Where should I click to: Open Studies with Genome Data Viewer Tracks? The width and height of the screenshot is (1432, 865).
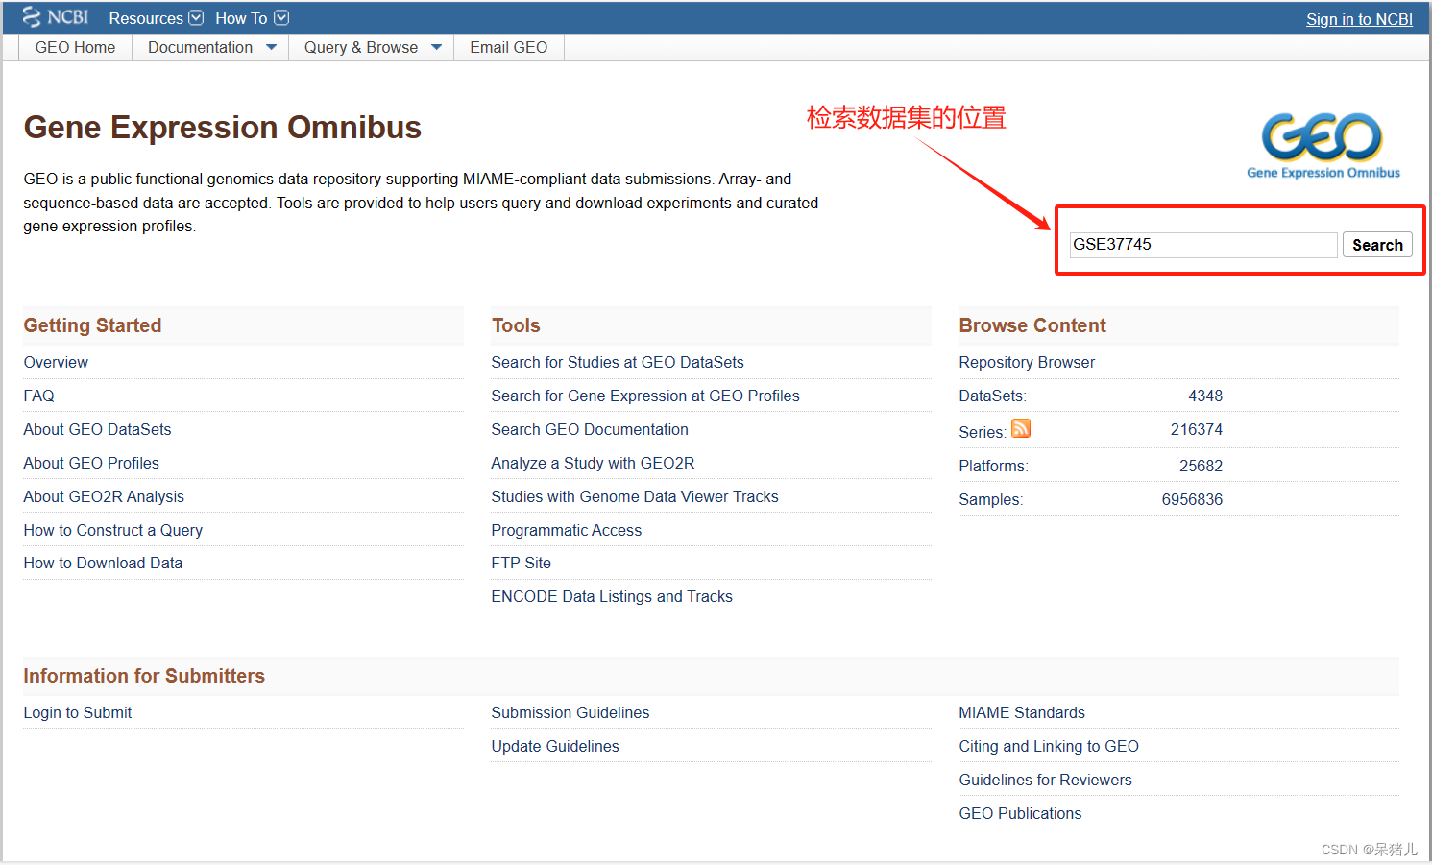tap(635, 496)
